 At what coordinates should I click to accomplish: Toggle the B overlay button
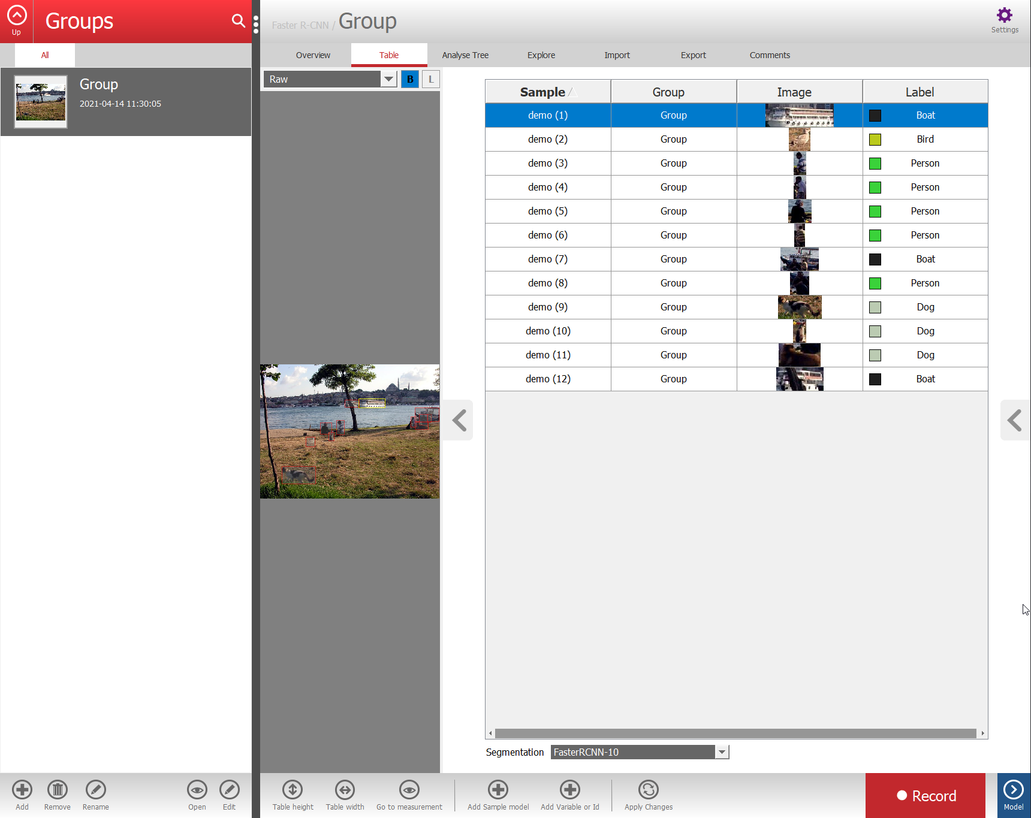coord(410,79)
